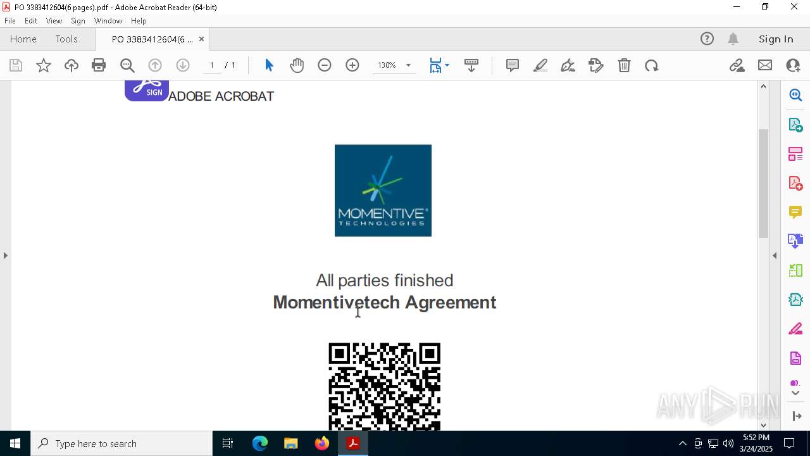Open the Edit menu

point(31,21)
